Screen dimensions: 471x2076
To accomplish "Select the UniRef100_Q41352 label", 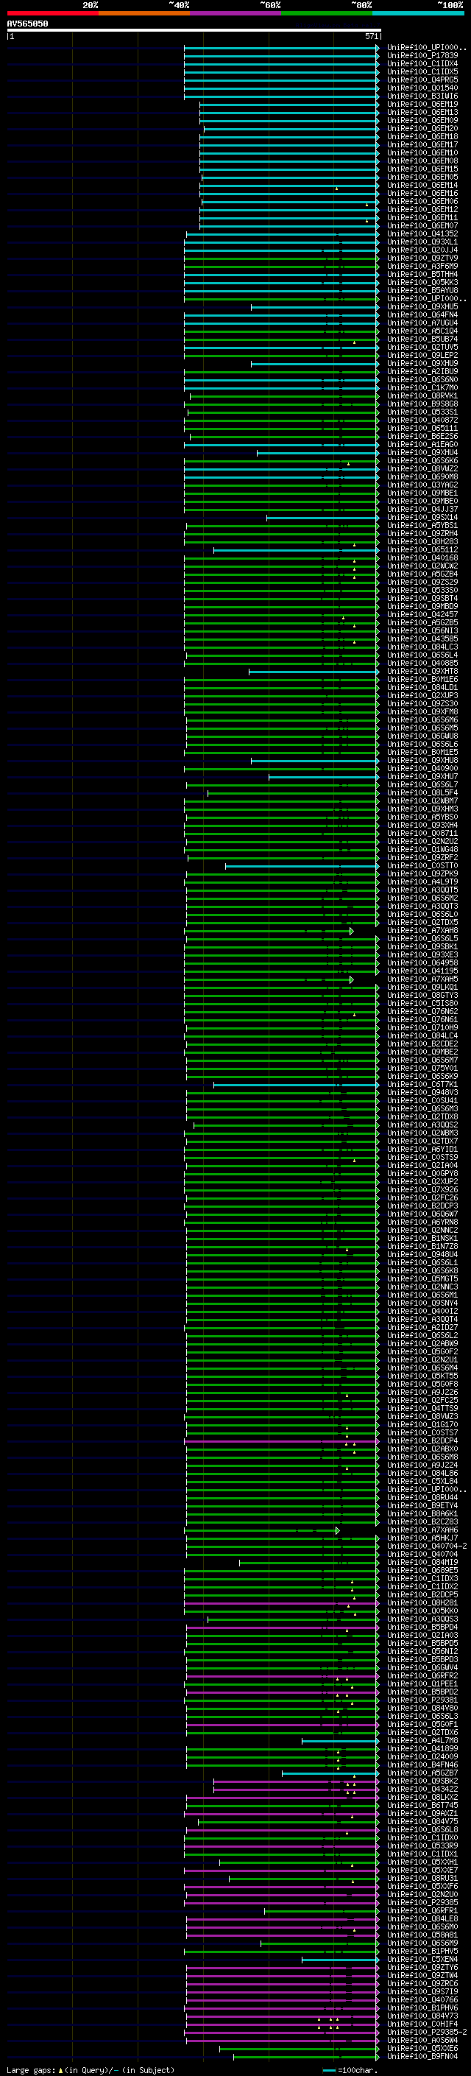I will (x=422, y=233).
